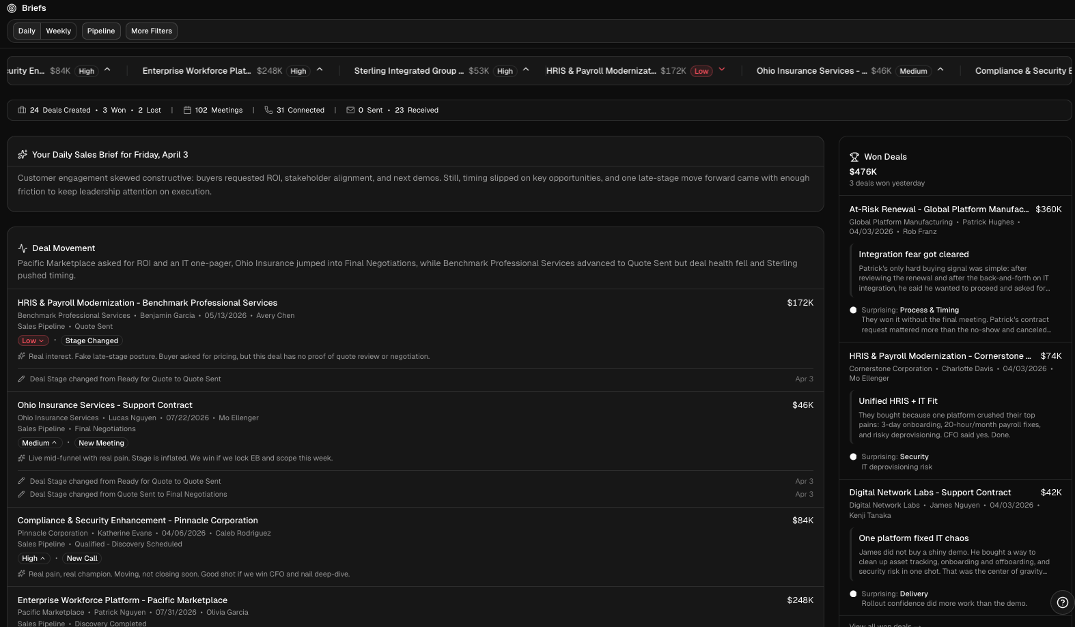Click the Meetings calendar icon

click(x=187, y=110)
